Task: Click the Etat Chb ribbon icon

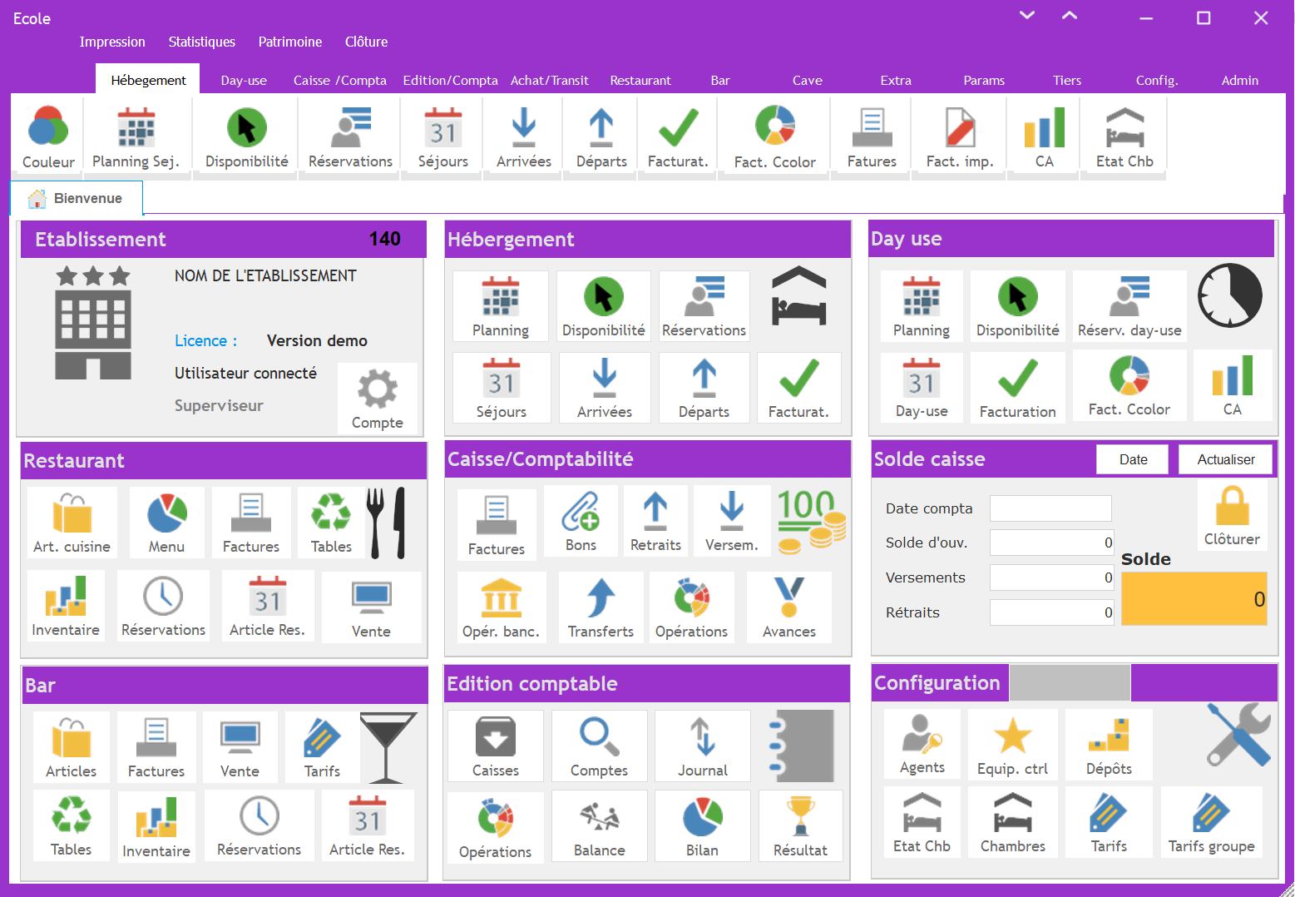Action: click(1124, 136)
